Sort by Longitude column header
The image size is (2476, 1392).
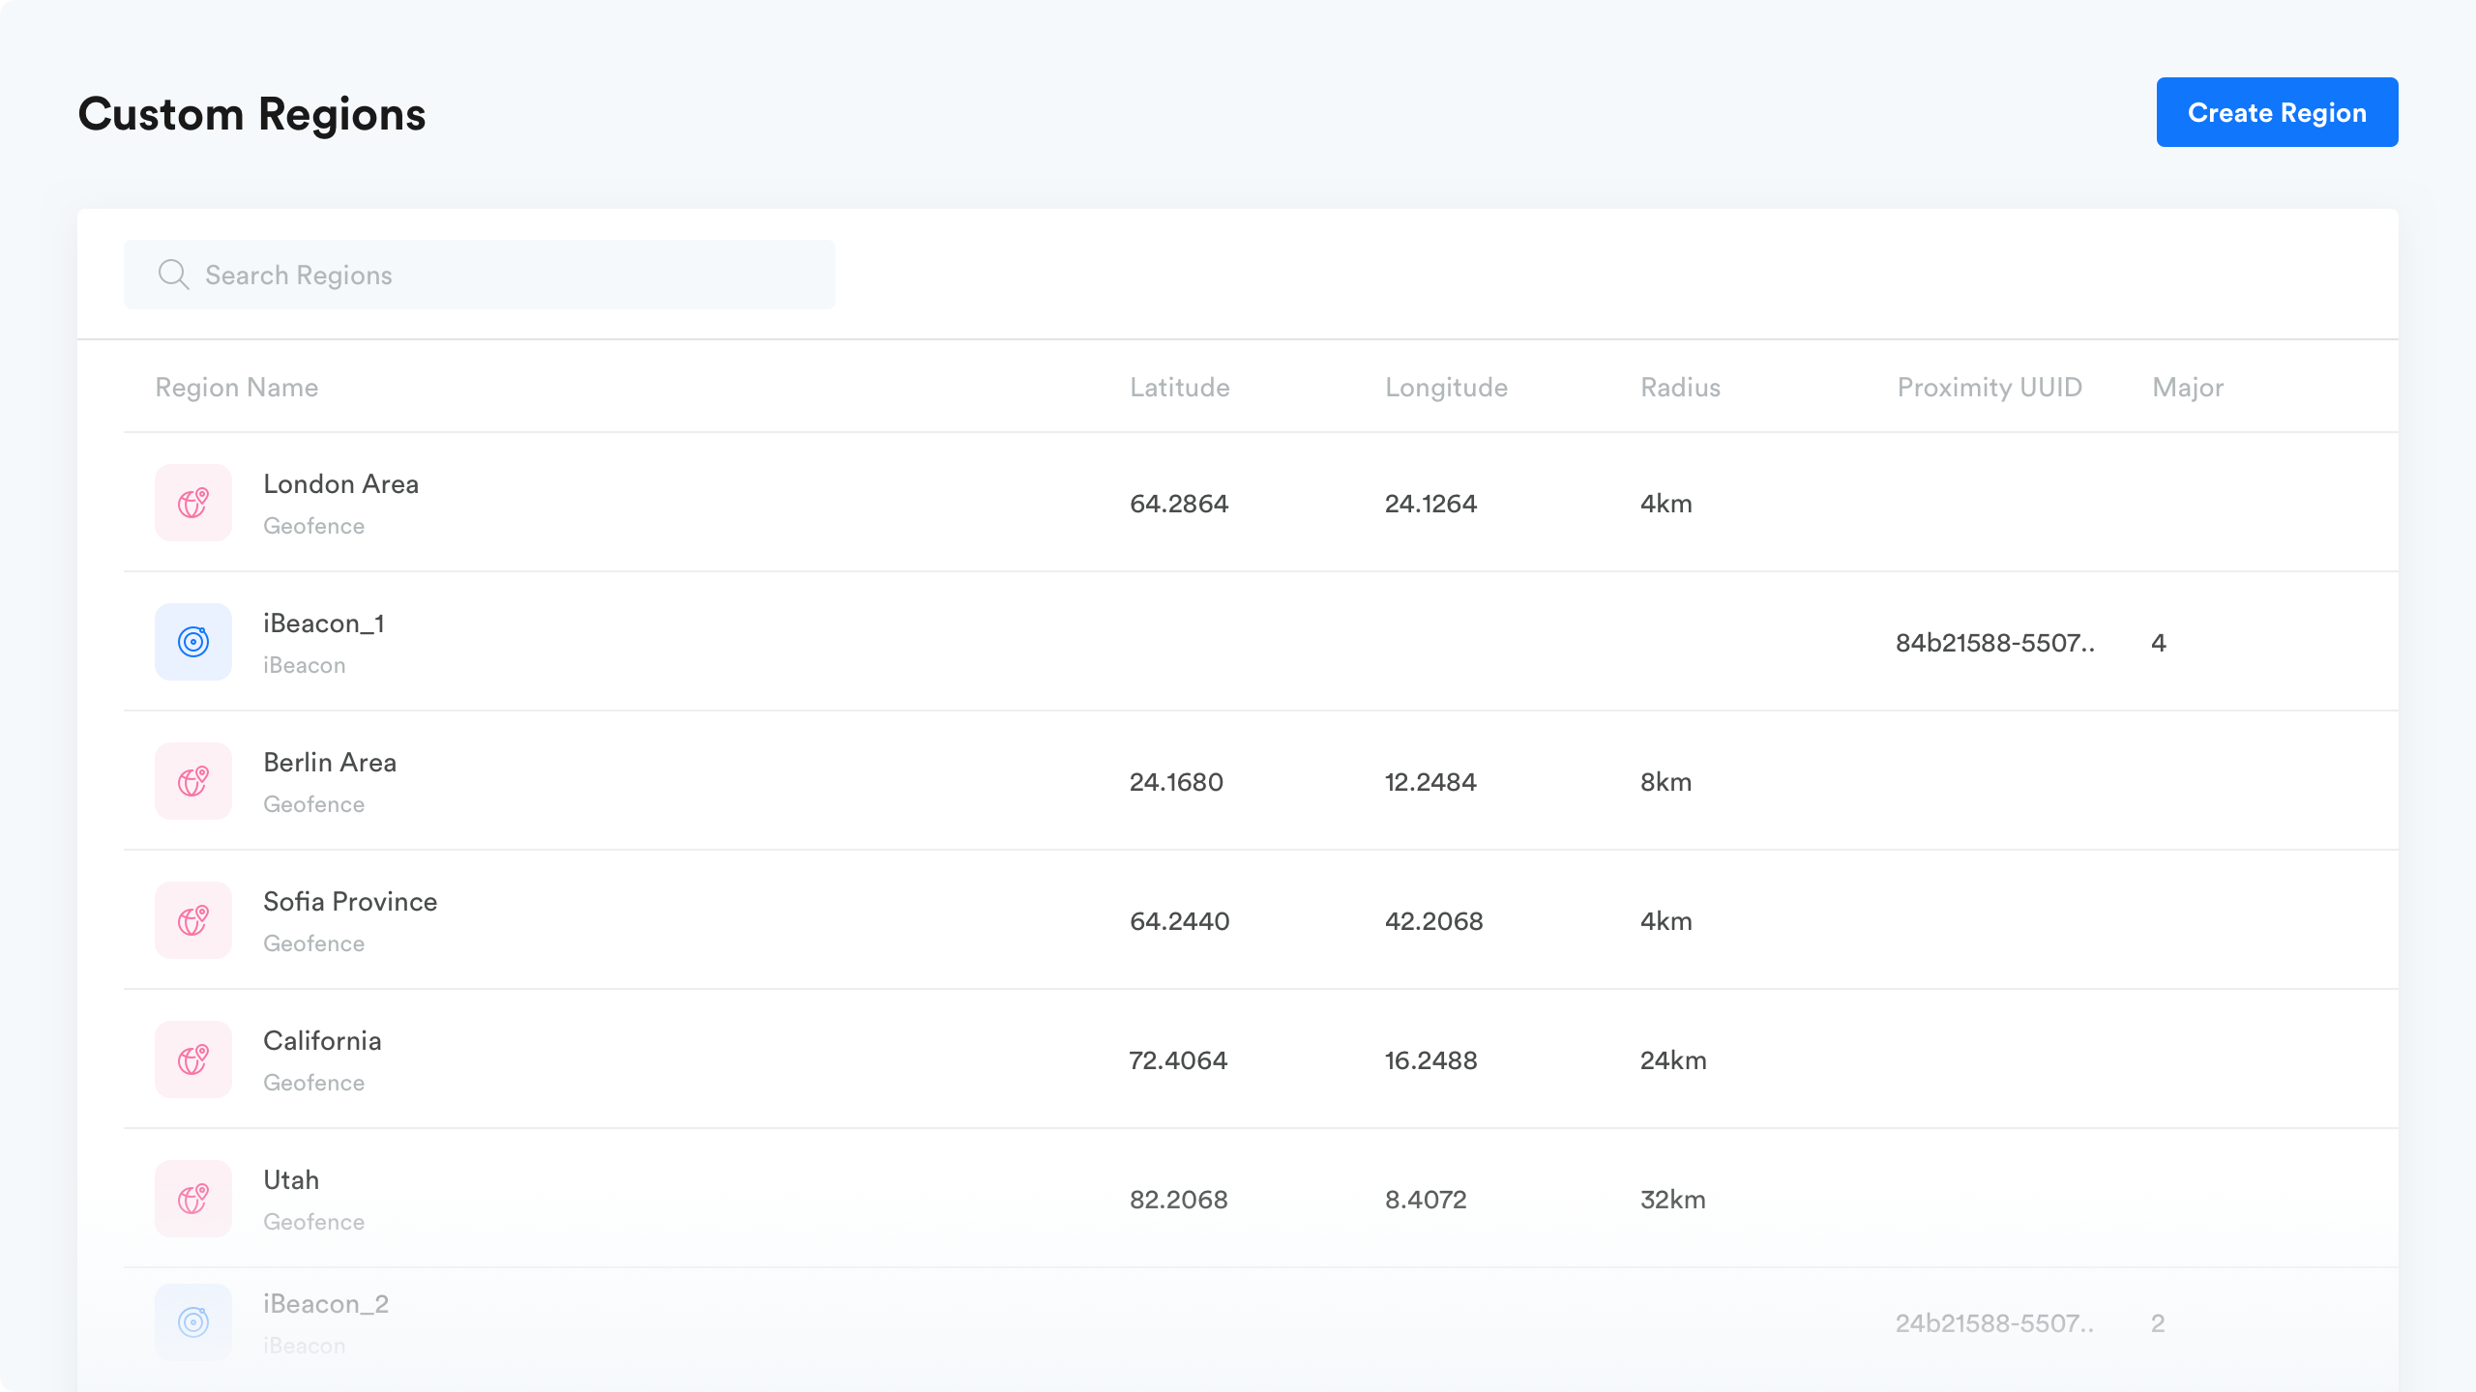click(1446, 388)
